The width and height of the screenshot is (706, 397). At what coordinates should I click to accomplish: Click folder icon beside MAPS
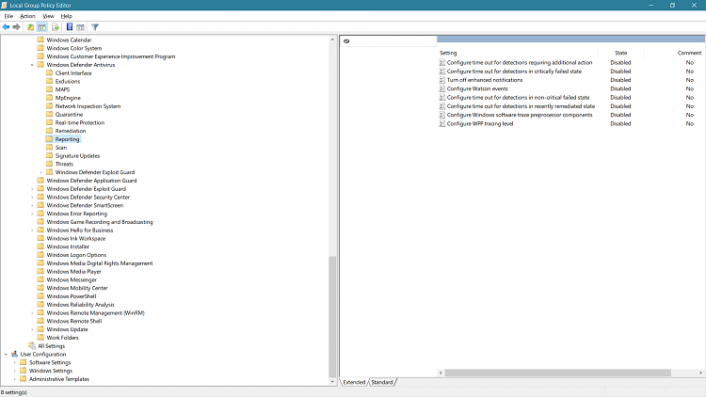[50, 89]
